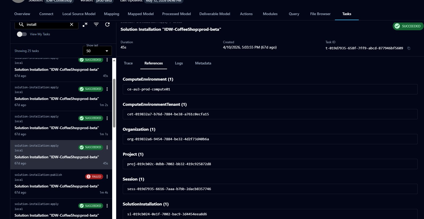
Task: Click the SolutionInstallation si-019cb024 reference
Action: point(270,214)
